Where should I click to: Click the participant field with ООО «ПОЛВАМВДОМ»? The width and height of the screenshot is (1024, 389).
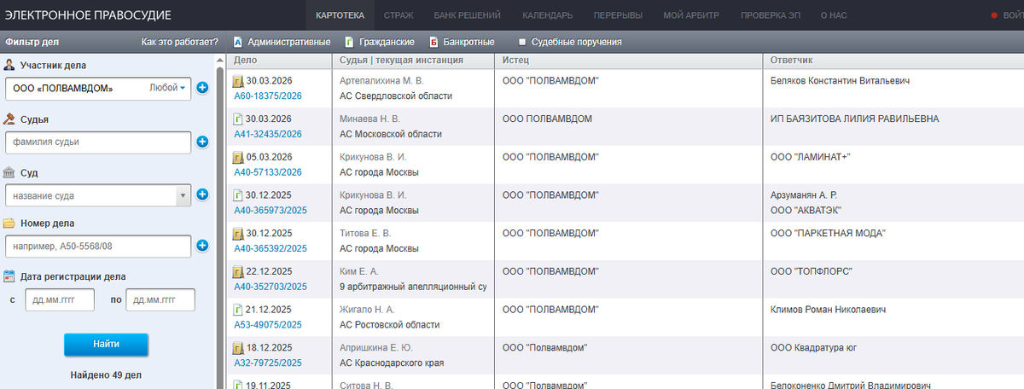point(97,88)
